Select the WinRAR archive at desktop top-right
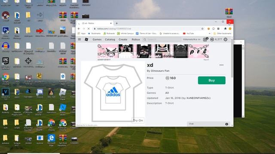 [229, 13]
